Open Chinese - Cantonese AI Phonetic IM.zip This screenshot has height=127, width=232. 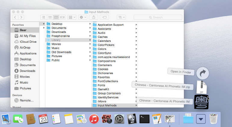[201, 87]
